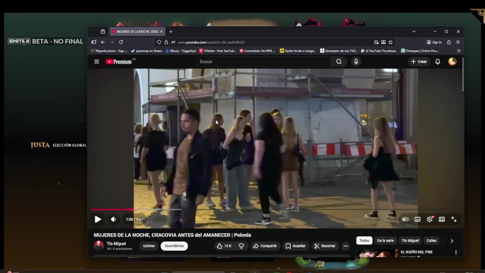
Task: Open more actions three-dot menu
Action: tap(346, 246)
